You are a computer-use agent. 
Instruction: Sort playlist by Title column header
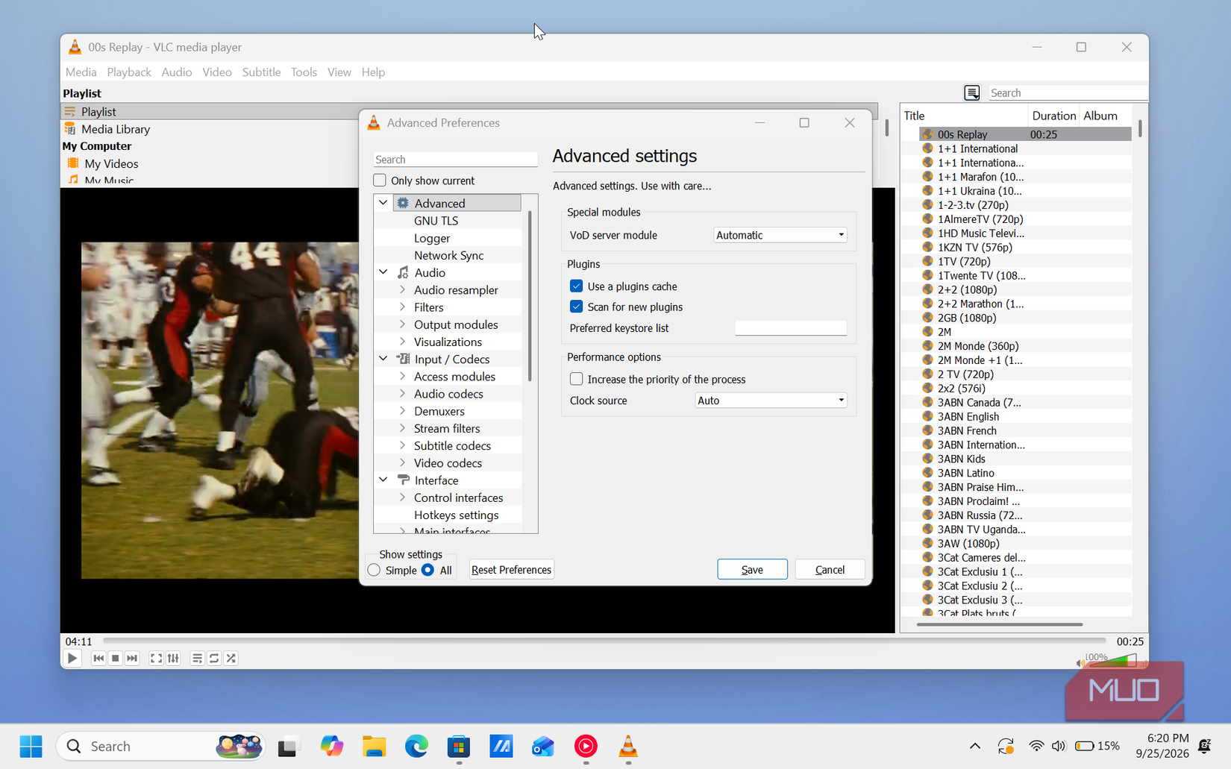pyautogui.click(x=964, y=116)
